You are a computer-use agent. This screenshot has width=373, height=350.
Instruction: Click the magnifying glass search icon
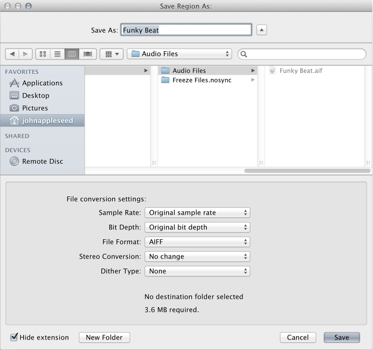point(243,54)
